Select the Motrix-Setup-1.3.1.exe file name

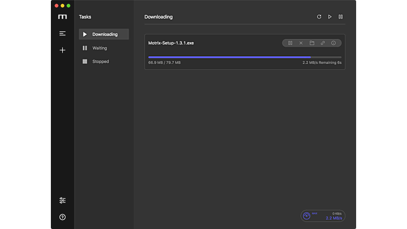(x=171, y=43)
